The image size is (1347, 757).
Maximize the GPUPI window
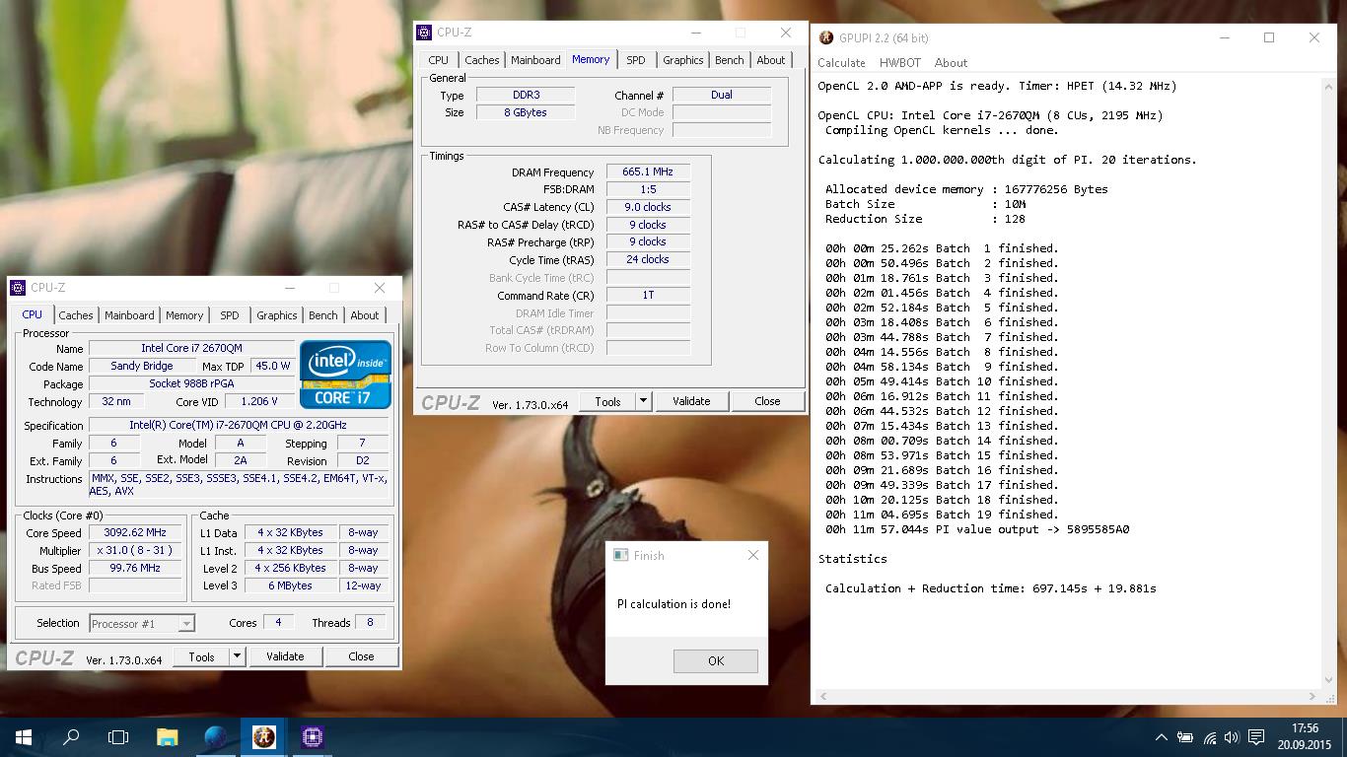click(1269, 37)
